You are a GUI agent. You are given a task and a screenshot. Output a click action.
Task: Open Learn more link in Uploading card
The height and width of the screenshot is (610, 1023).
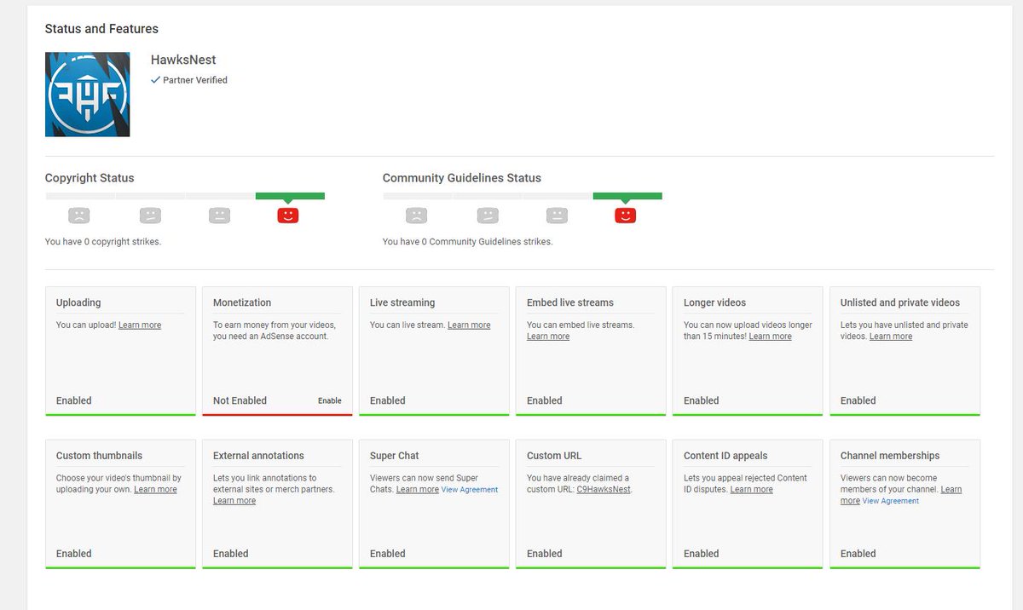click(x=140, y=325)
